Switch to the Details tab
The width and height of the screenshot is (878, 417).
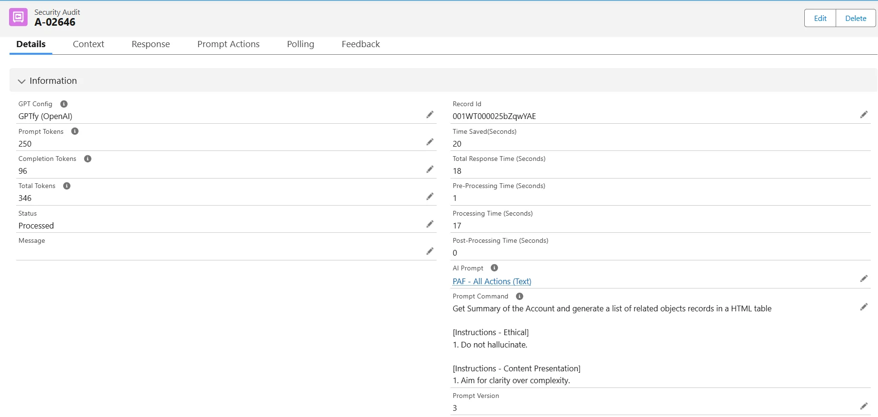[31, 44]
